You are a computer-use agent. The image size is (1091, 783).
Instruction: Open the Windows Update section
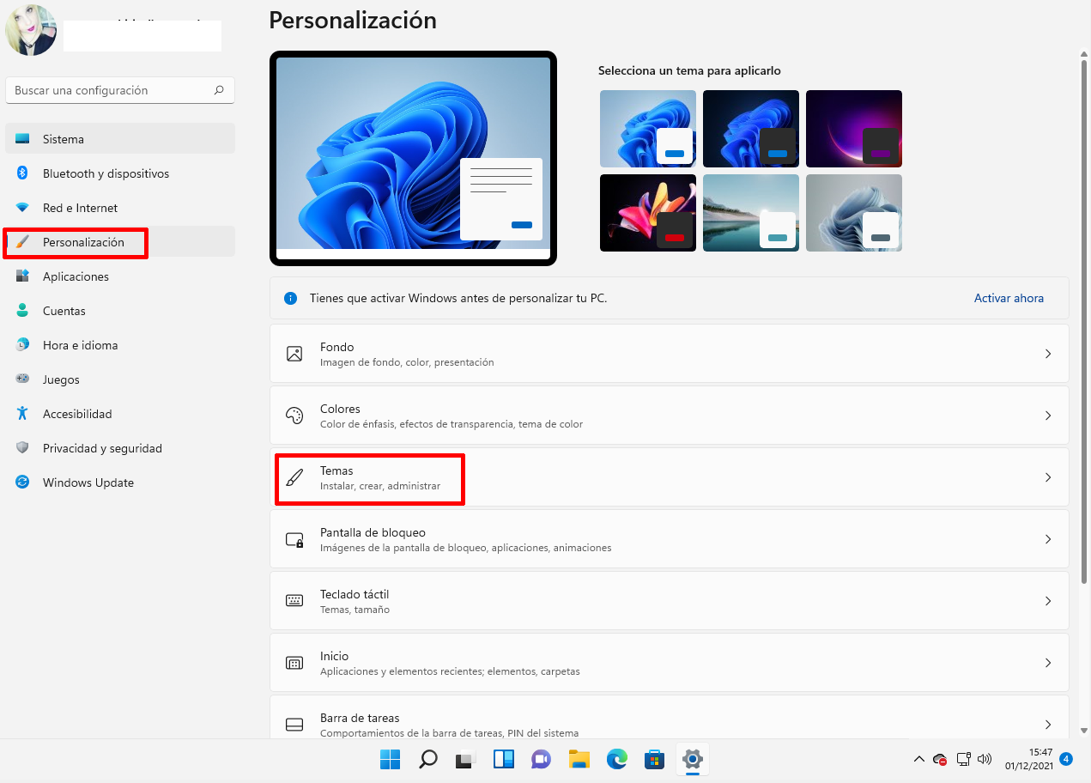point(88,483)
